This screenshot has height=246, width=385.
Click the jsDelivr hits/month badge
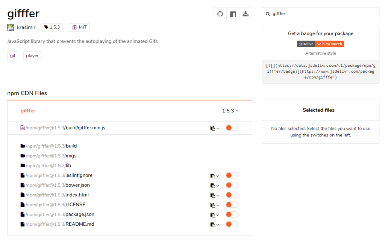[320, 44]
